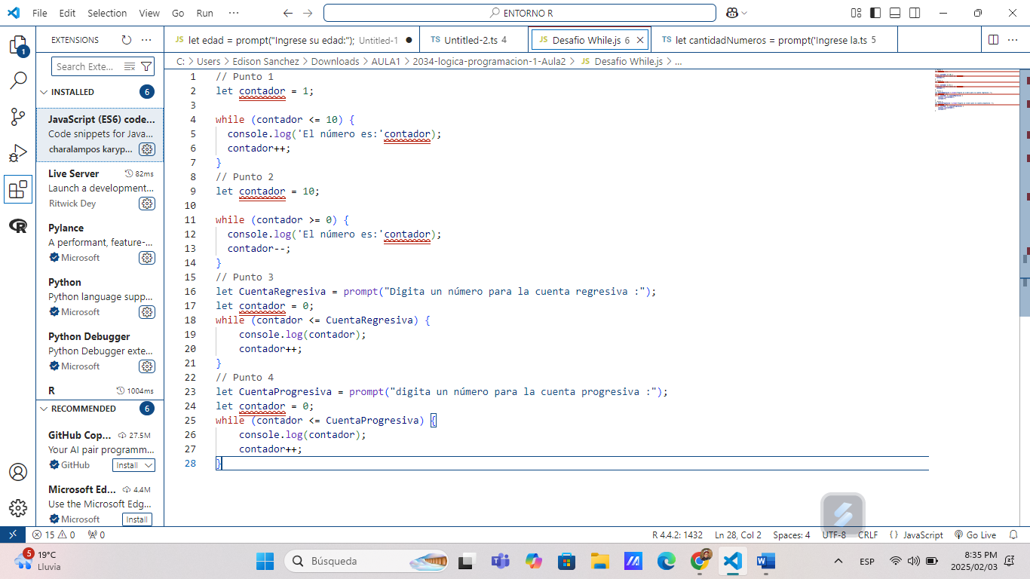
Task: Install the GitHub Copilot extension
Action: (127, 465)
